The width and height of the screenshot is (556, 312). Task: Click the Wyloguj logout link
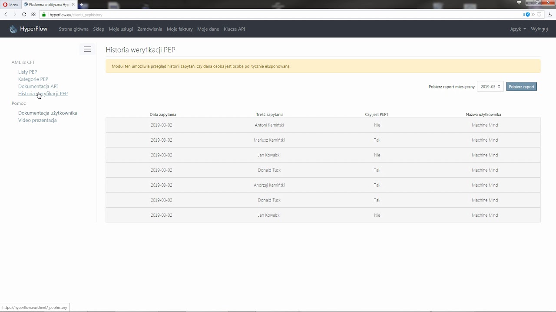[x=539, y=29]
